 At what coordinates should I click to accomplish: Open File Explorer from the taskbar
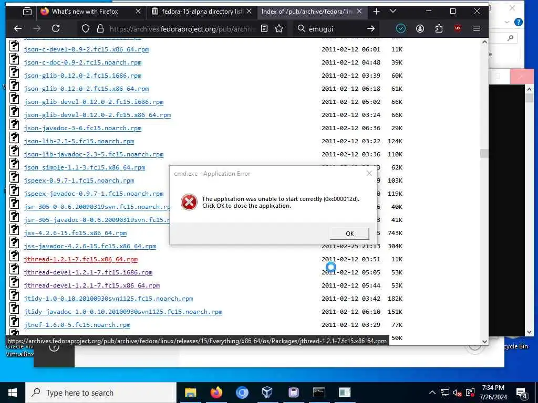tap(190, 393)
